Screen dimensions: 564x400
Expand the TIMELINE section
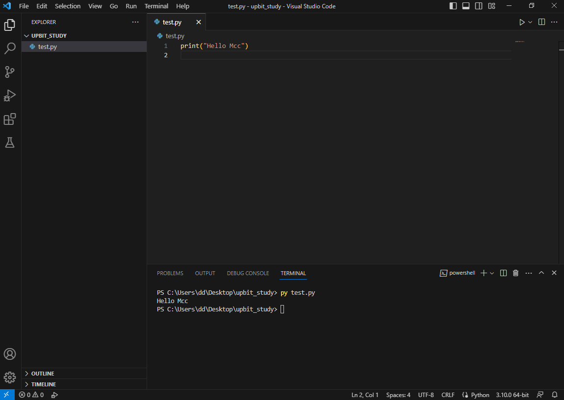point(84,384)
